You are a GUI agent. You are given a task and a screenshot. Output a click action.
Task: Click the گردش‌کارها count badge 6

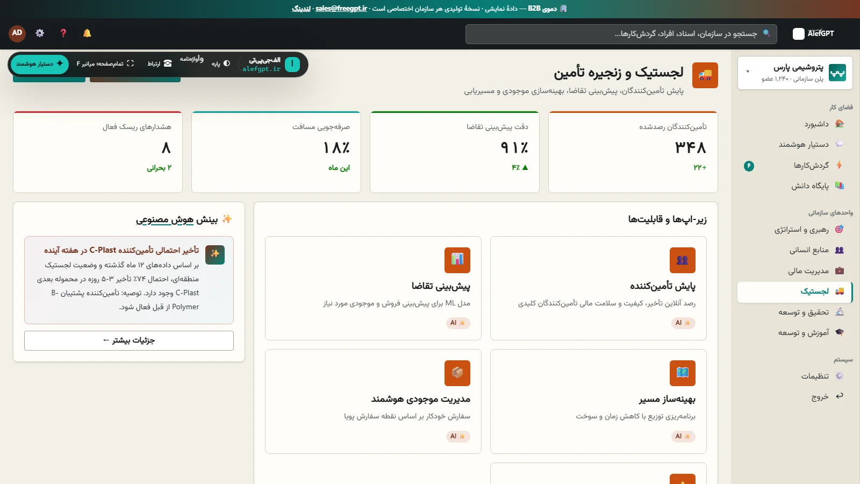[x=749, y=166]
